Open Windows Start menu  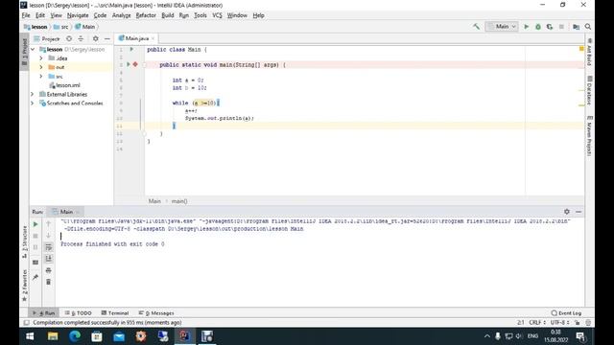point(30,336)
